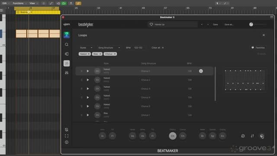Screen dimensions: 277x156
Task: Click the Save as... button
Action: click(229, 24)
